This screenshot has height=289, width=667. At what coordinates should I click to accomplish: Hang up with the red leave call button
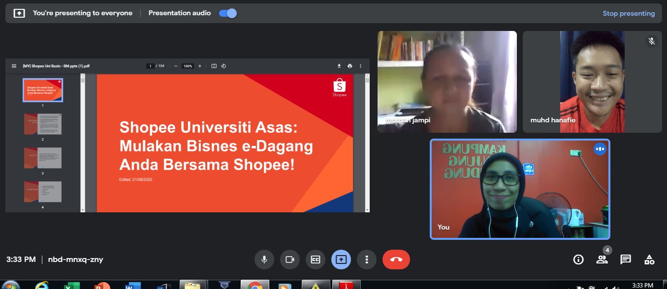pos(396,260)
